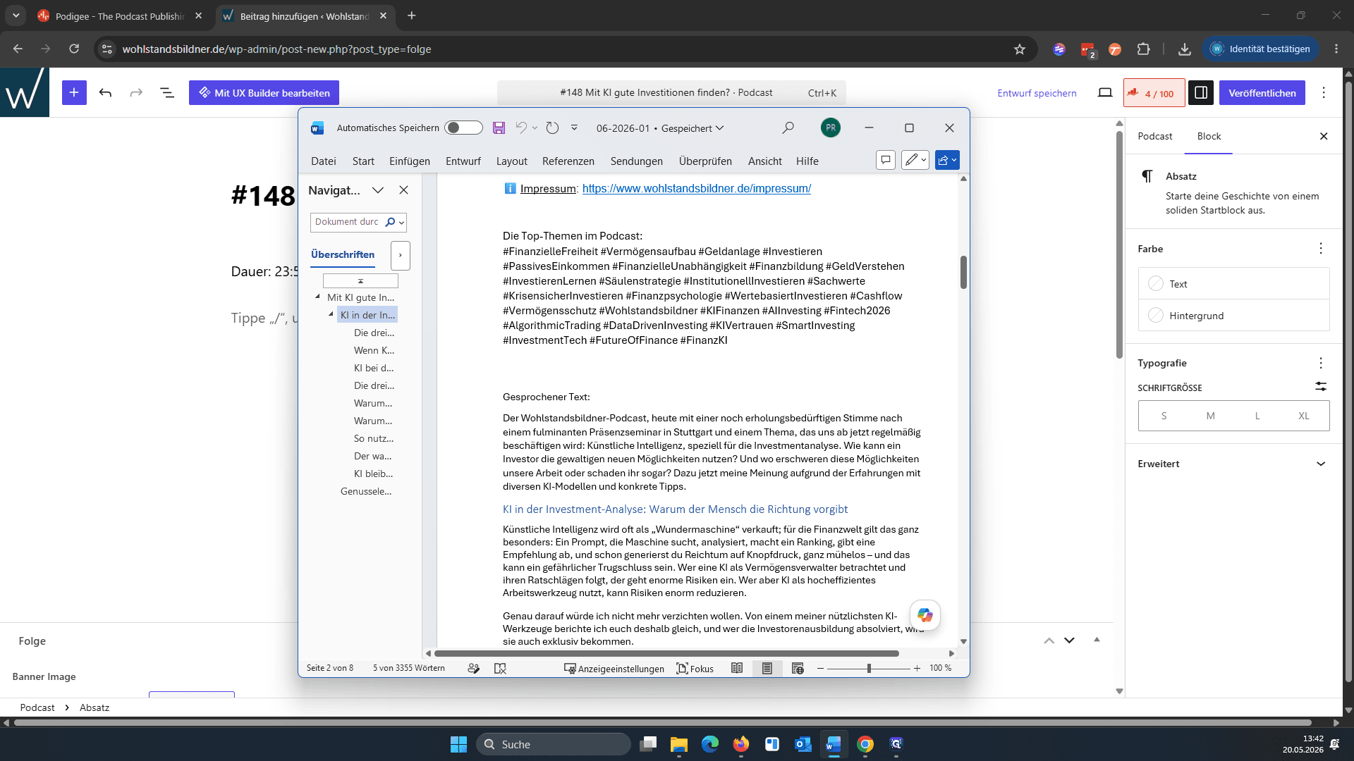Click the Word save disk icon

[499, 128]
